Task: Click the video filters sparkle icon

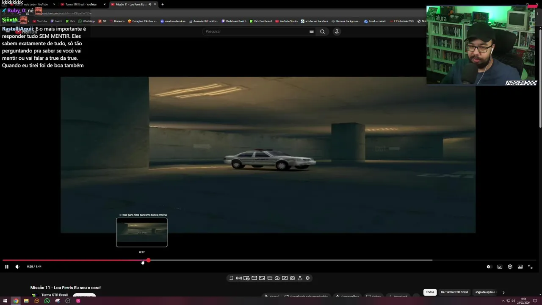Action: point(285,278)
